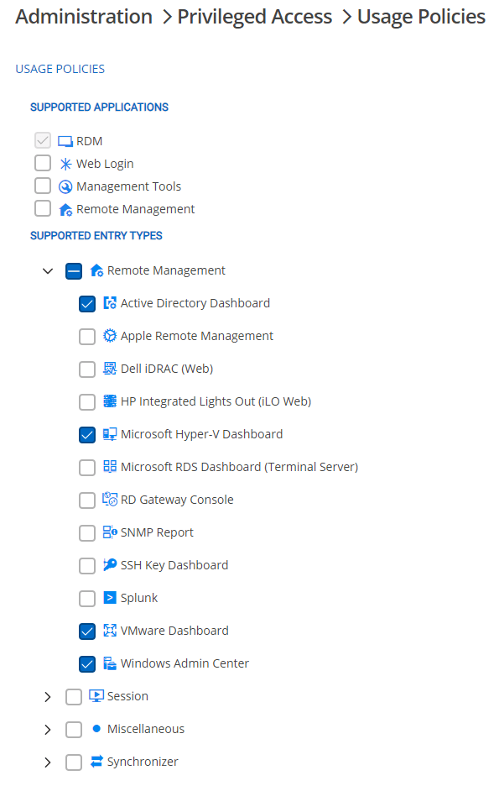Enable the Management Tools application checkbox
This screenshot has height=786, width=499.
click(43, 186)
